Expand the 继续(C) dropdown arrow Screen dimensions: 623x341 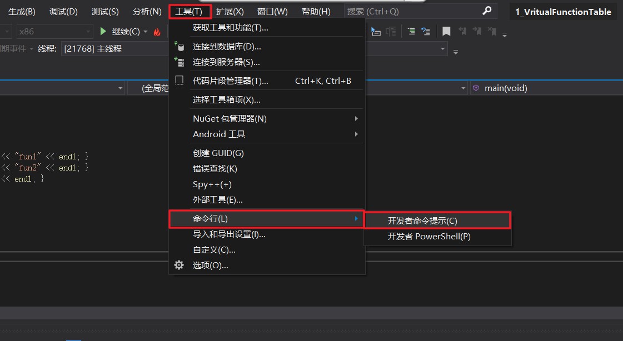pyautogui.click(x=146, y=31)
